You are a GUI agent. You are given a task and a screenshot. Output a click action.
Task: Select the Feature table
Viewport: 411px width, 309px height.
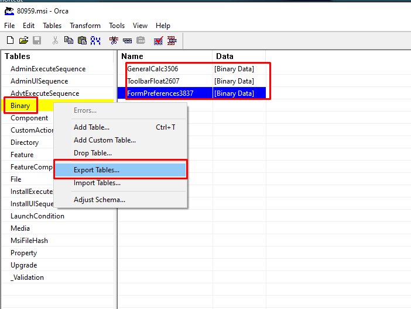[22, 155]
